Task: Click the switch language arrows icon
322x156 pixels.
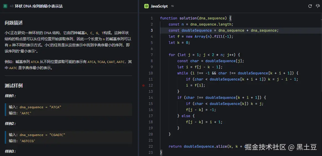Action: [x=172, y=6]
